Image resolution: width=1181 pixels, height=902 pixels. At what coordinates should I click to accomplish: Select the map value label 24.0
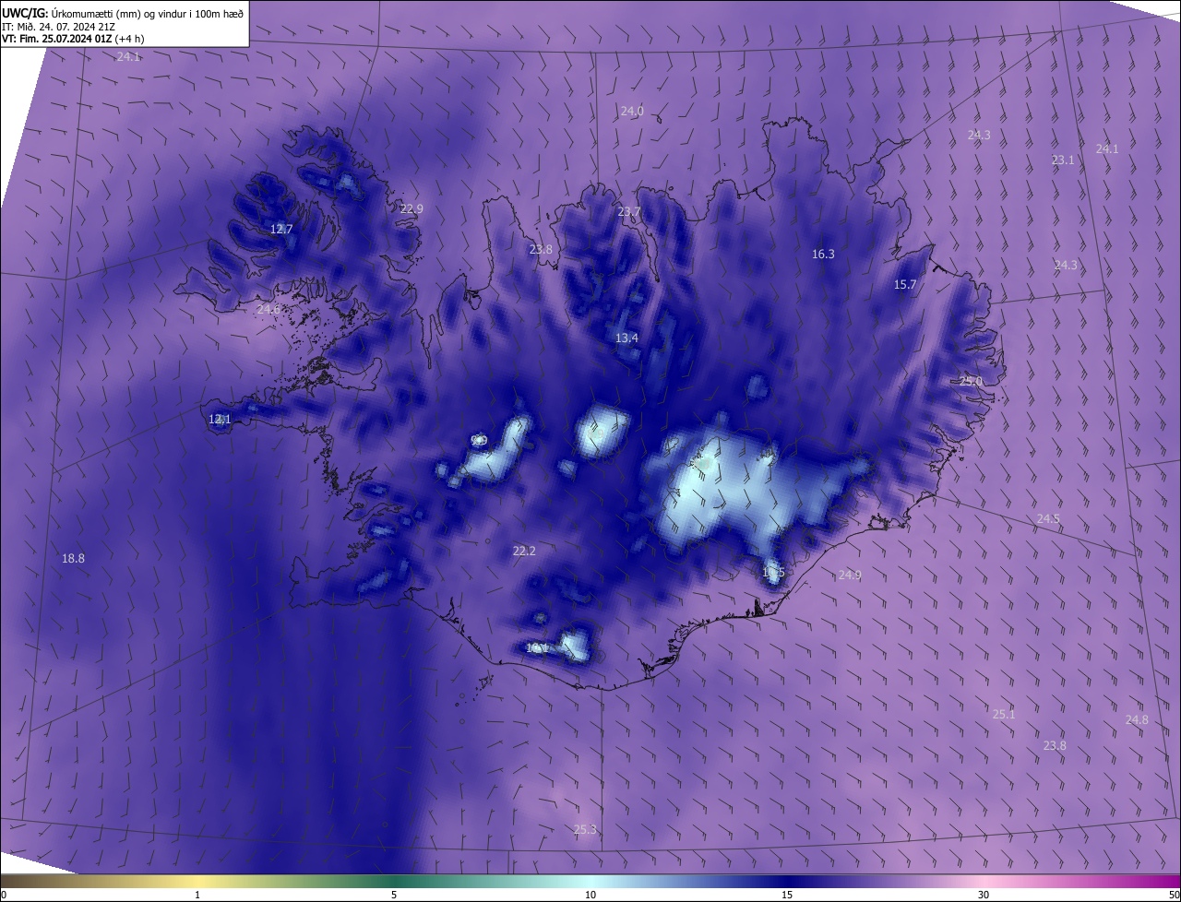pyautogui.click(x=632, y=111)
